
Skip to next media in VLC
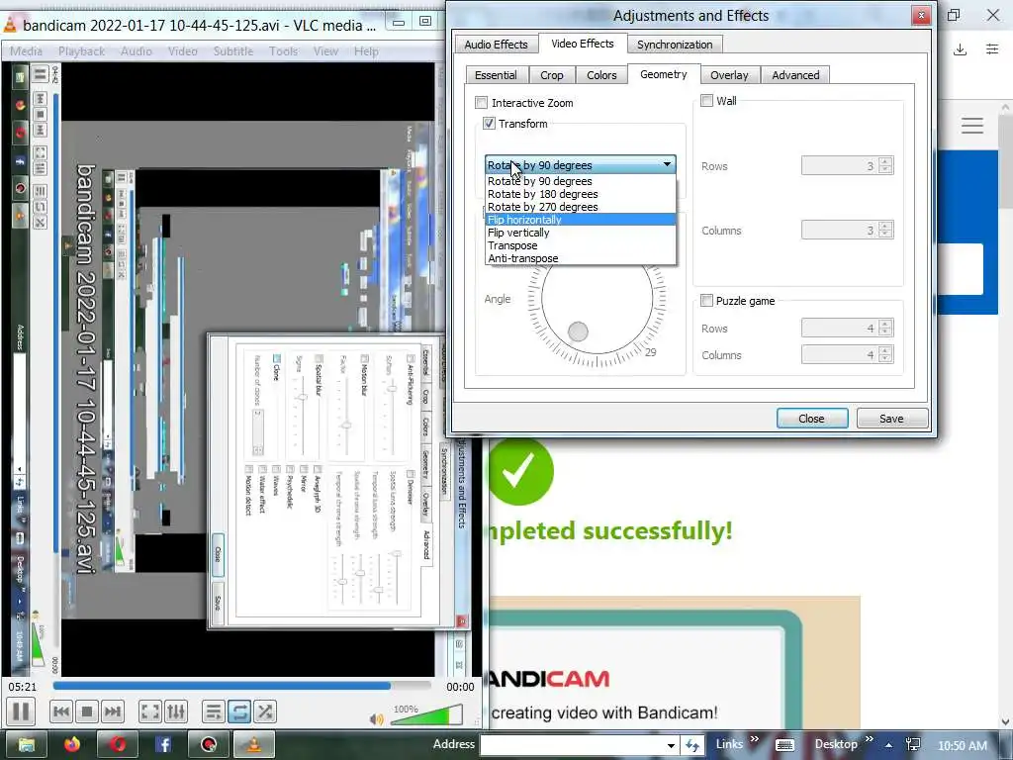point(113,712)
